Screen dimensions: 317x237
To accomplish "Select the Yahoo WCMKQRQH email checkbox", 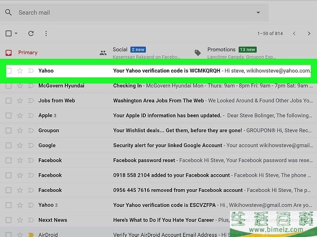I will pos(9,70).
